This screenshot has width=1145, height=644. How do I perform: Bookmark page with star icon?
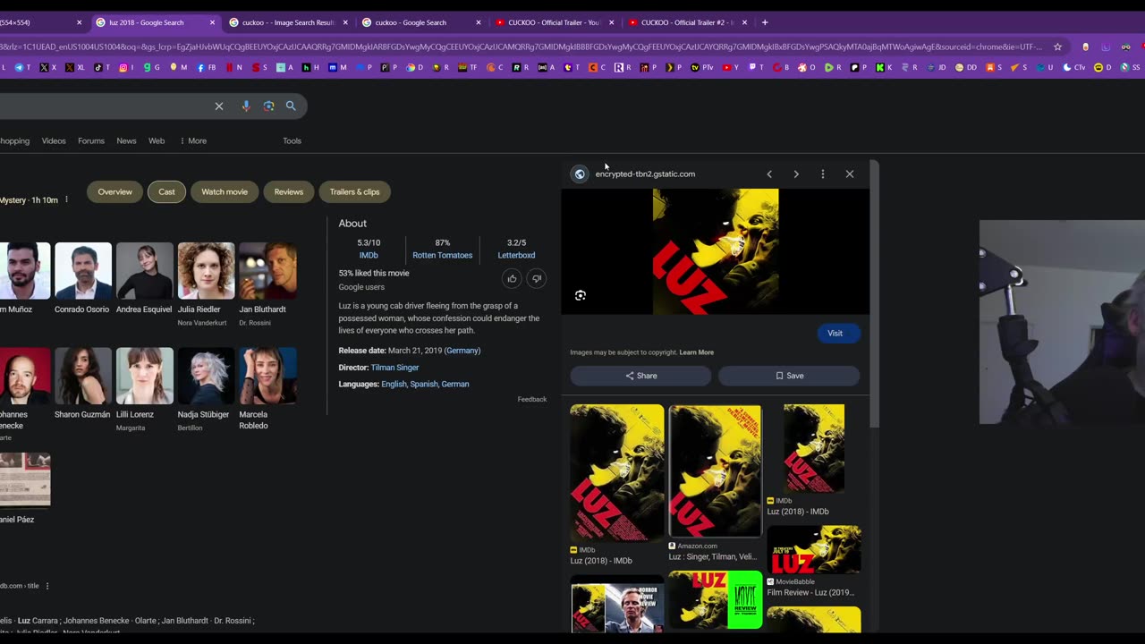[1057, 47]
